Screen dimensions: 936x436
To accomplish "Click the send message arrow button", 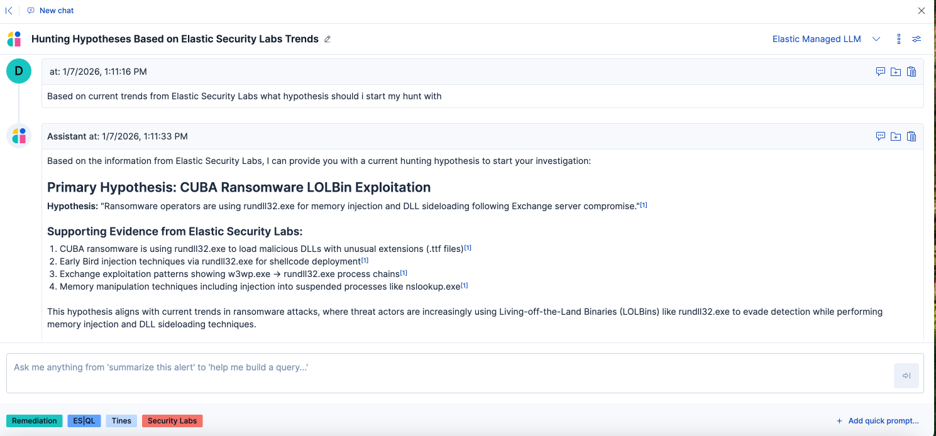I will 906,376.
